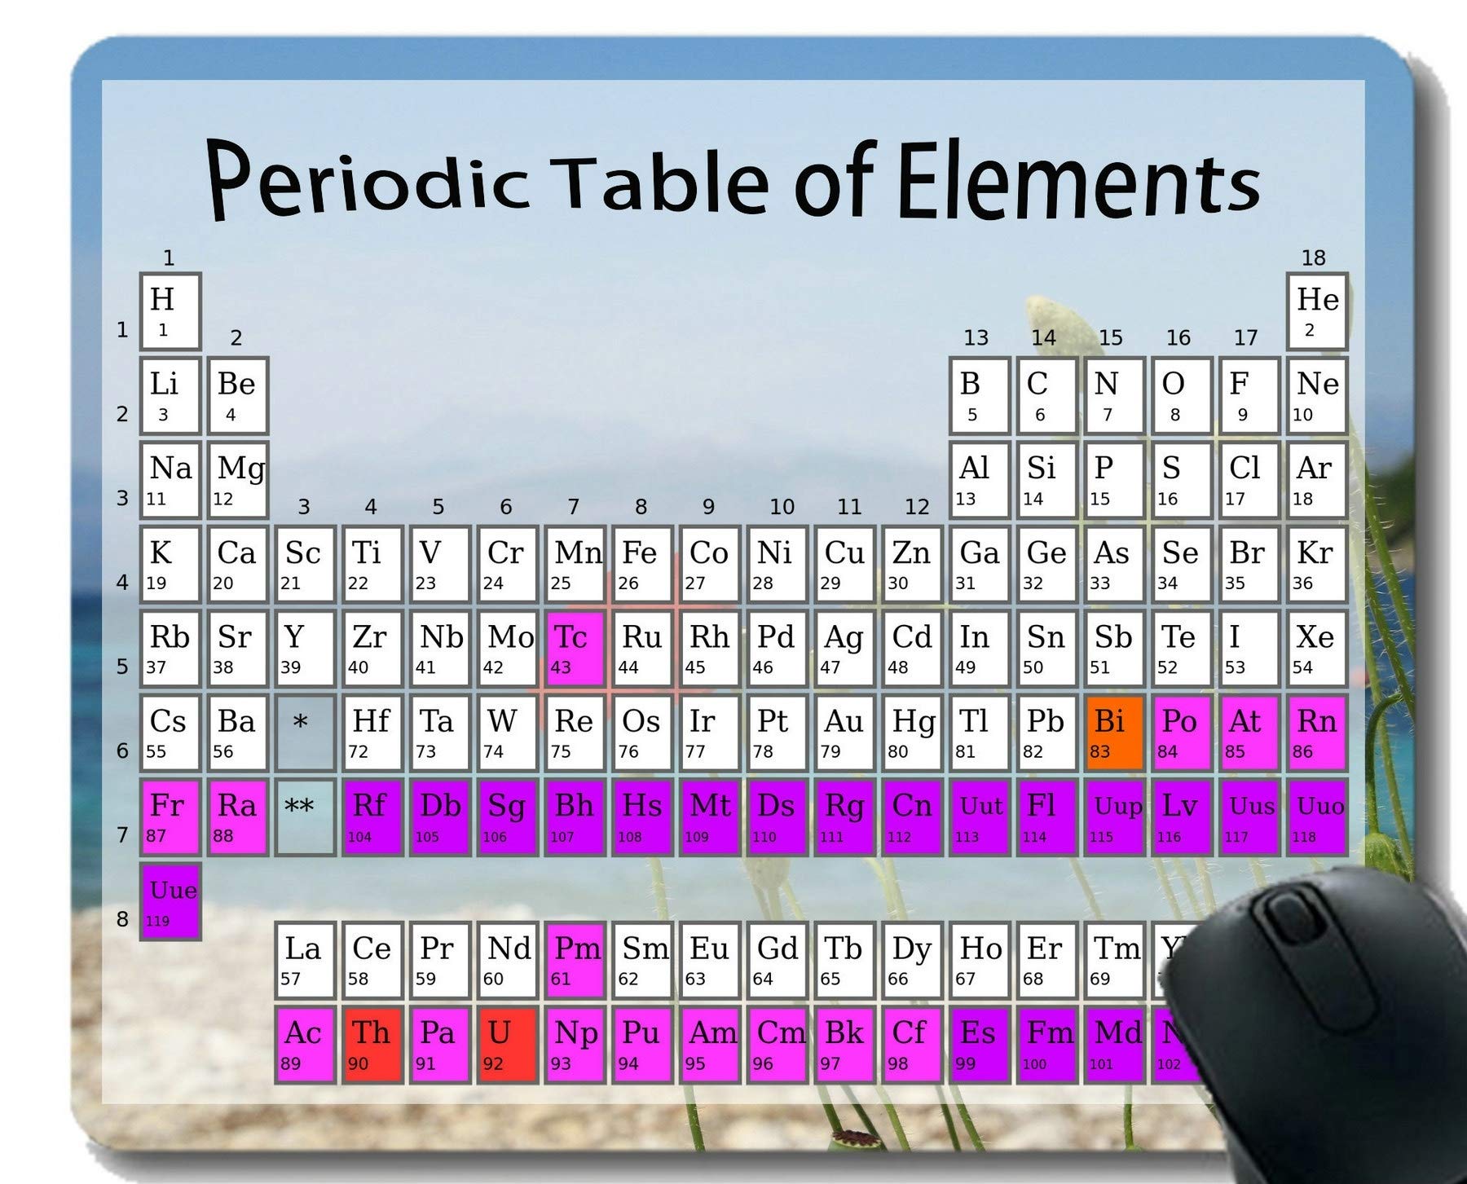Click the single asterisk lanthanide placeholder

pyautogui.click(x=305, y=731)
